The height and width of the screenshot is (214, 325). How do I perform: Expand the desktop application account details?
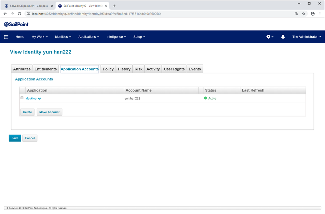tap(39, 99)
